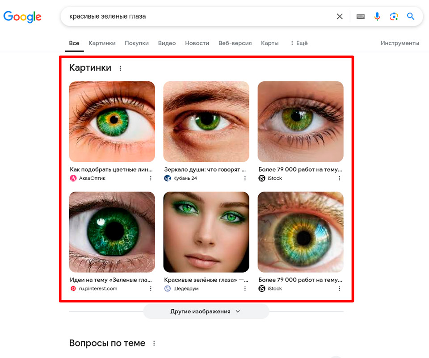Click the 'ru.pinterest.com' source name
This screenshot has height=358, width=429.
pyautogui.click(x=98, y=288)
